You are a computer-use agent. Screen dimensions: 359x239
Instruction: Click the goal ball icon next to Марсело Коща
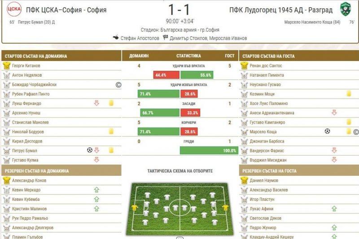[x=328, y=131]
